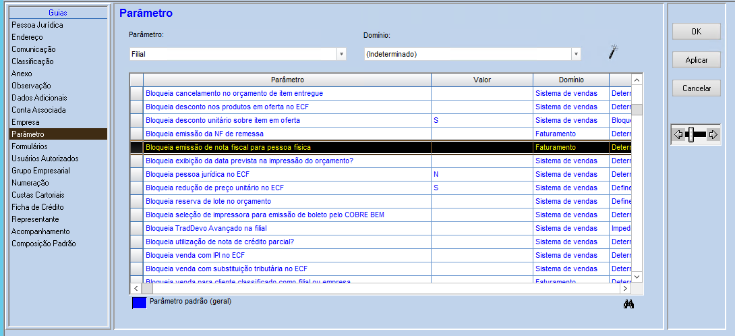
Task: Click the left arrow on slider control
Action: pos(678,134)
